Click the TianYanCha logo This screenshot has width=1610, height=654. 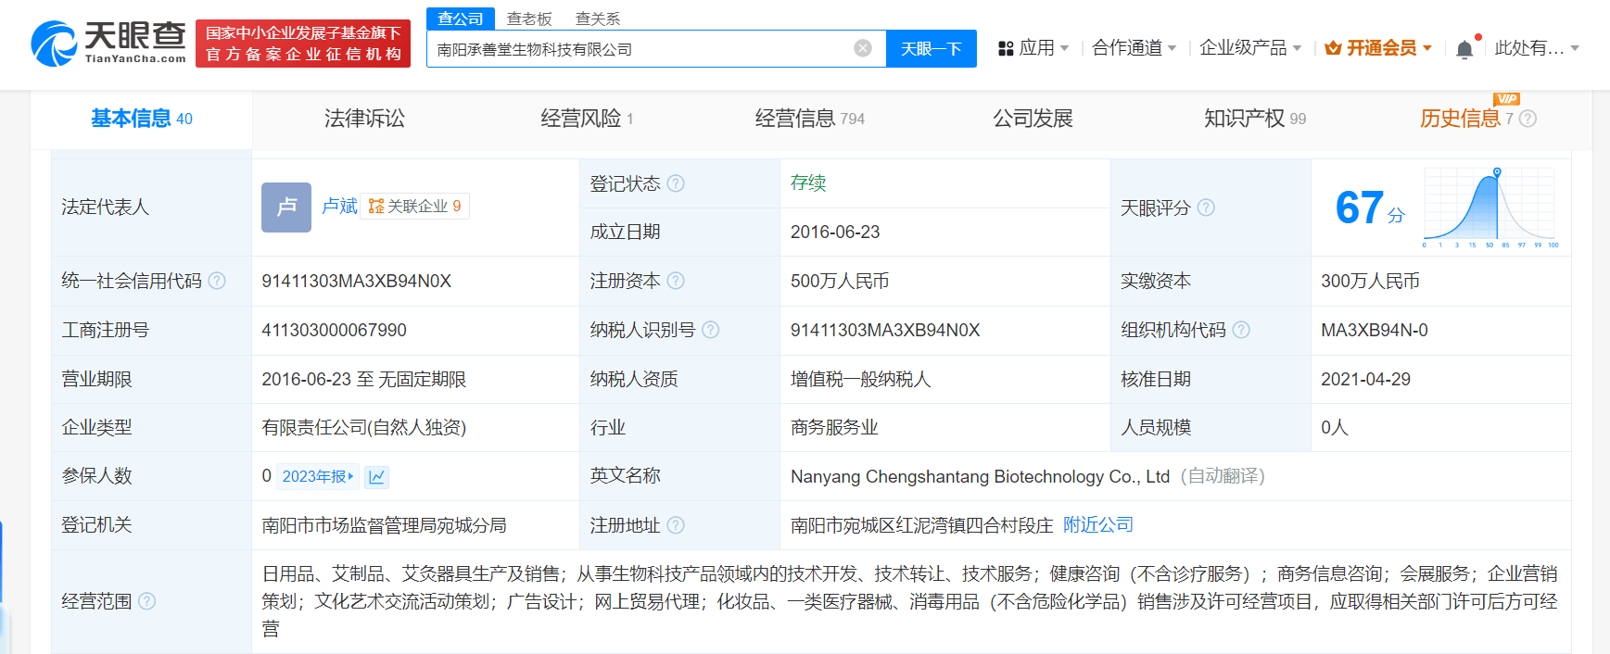(108, 44)
